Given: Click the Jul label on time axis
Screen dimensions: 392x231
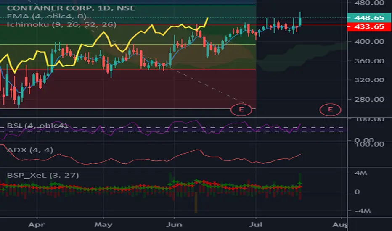Looking at the screenshot, I should pos(255,225).
